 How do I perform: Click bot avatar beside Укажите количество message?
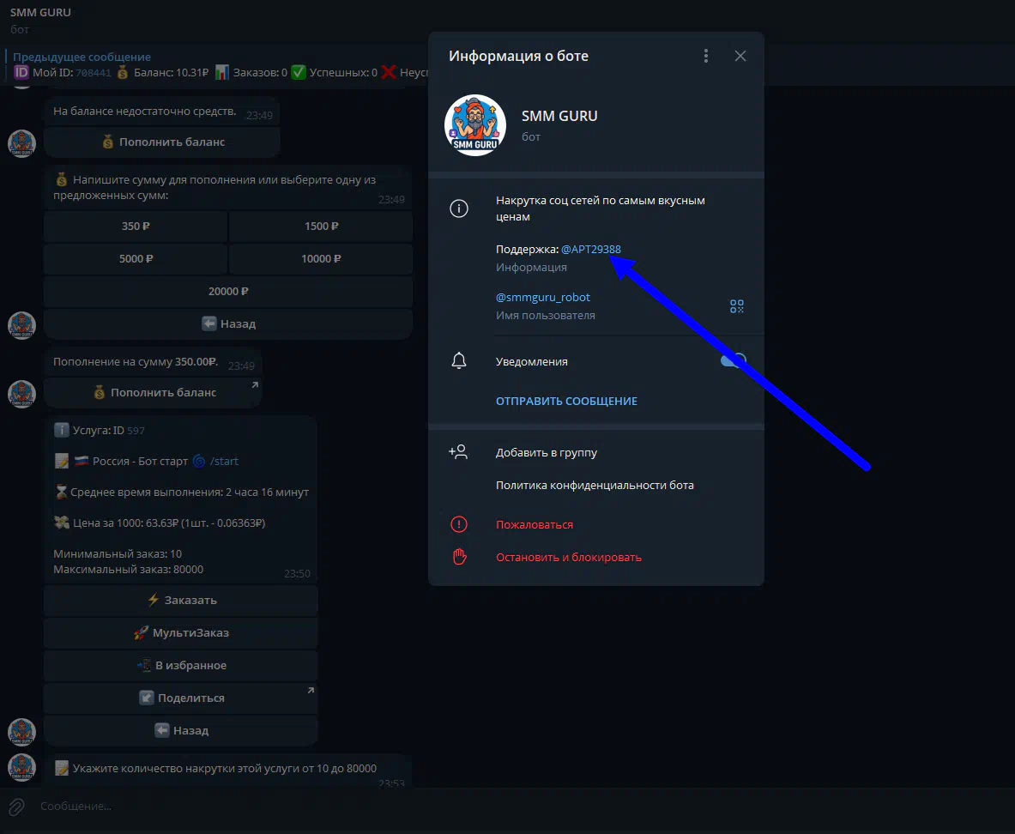pyautogui.click(x=21, y=767)
